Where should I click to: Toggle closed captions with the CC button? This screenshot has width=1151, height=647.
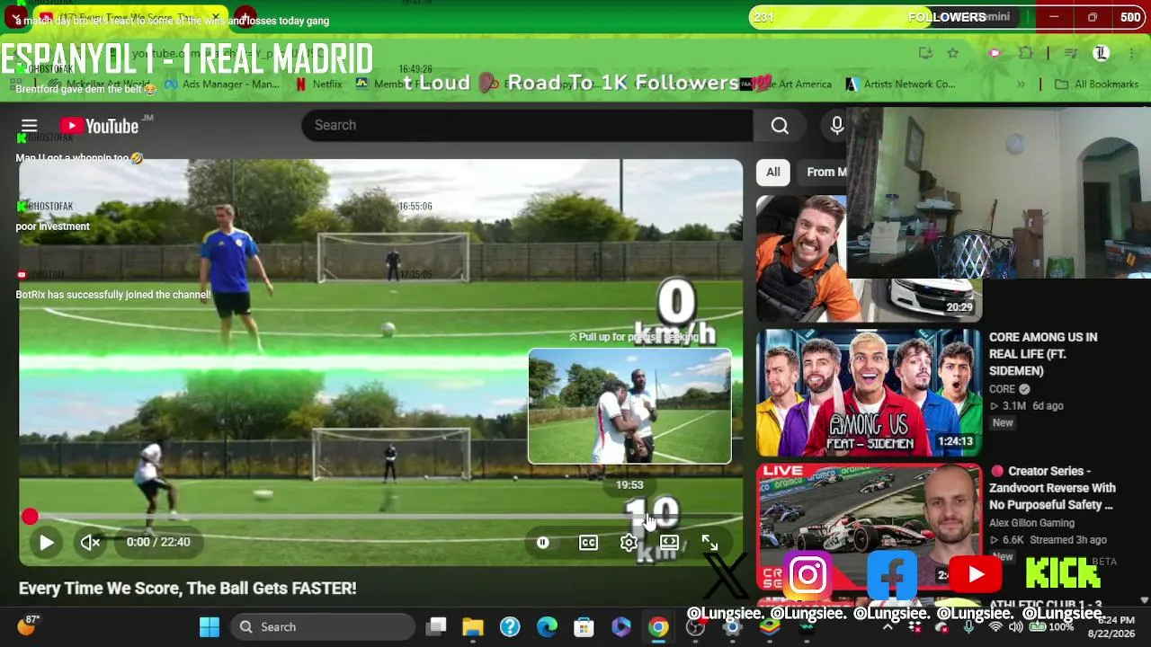click(x=588, y=543)
